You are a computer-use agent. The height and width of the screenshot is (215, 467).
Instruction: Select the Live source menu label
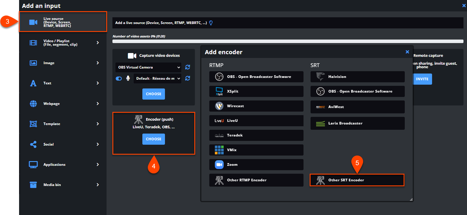click(57, 22)
